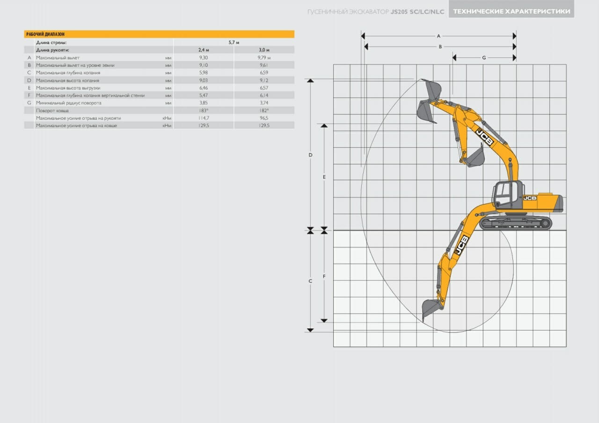Select the 3,0 м arm length column header

[x=264, y=50]
